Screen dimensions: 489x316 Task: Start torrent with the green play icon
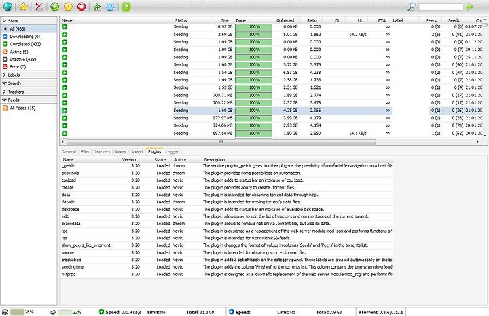[55, 7]
